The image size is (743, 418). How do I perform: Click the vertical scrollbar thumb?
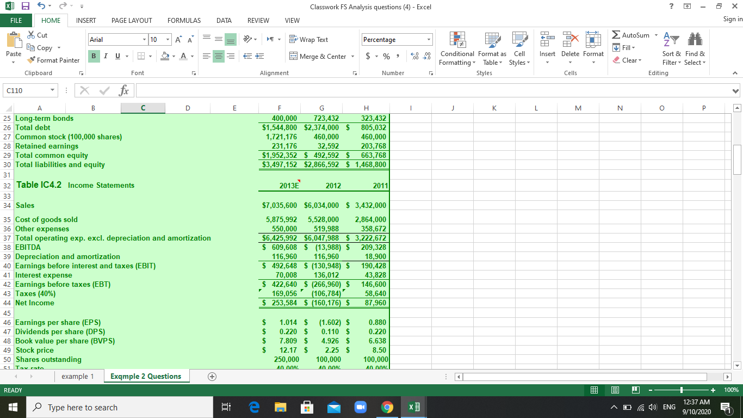coord(737,159)
